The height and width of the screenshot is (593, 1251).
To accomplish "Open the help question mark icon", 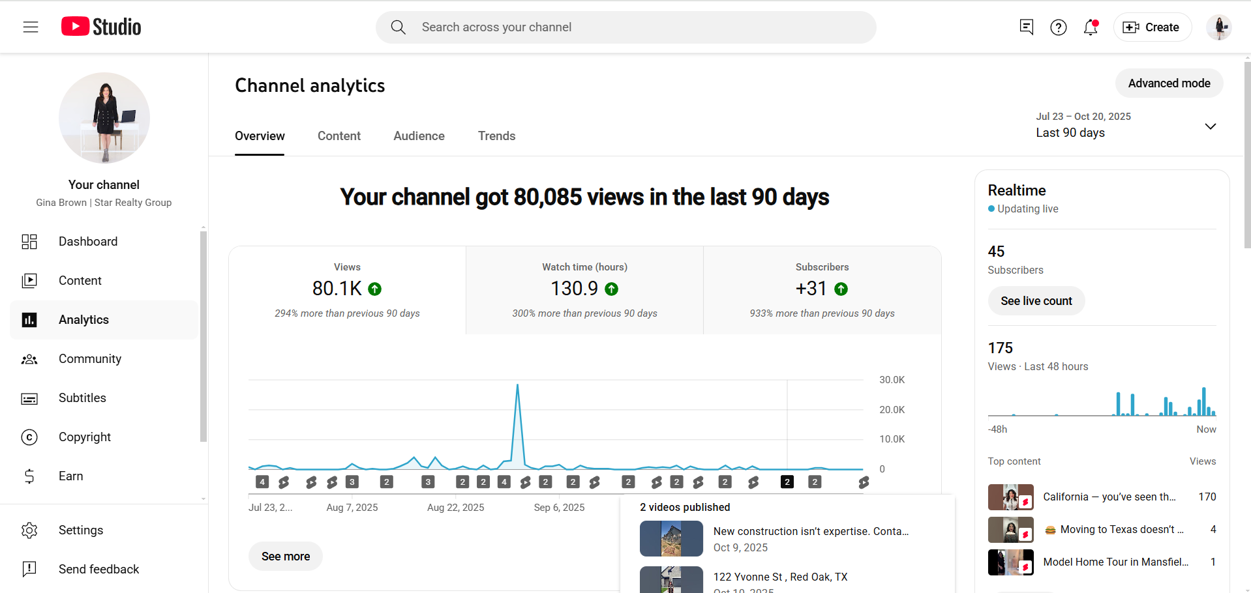I will [1058, 27].
